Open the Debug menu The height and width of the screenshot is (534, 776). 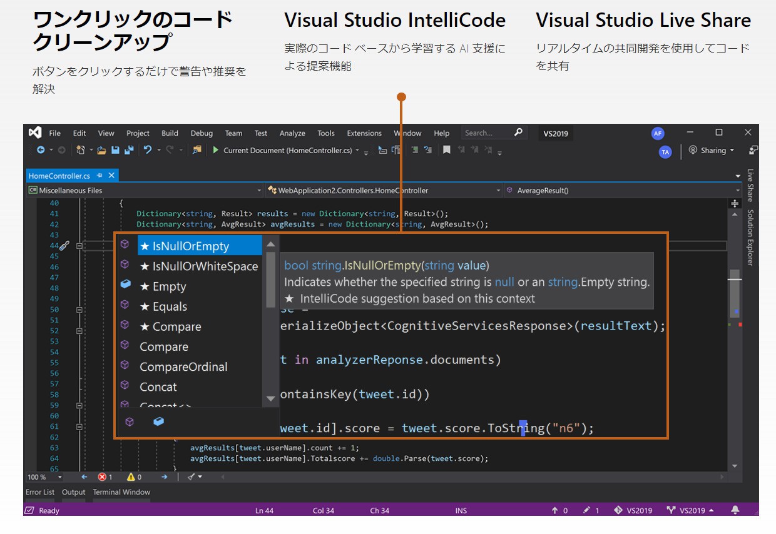(202, 133)
